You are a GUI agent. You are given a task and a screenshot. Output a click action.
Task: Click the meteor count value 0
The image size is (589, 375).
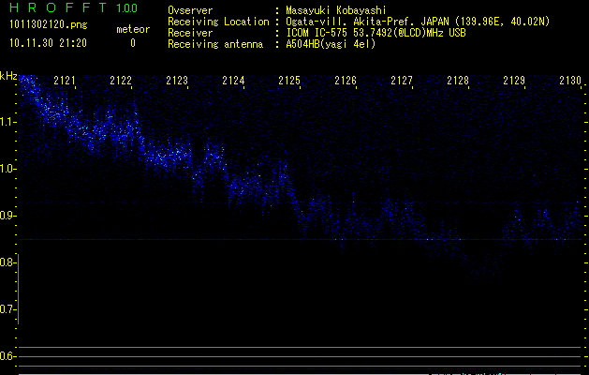(133, 43)
